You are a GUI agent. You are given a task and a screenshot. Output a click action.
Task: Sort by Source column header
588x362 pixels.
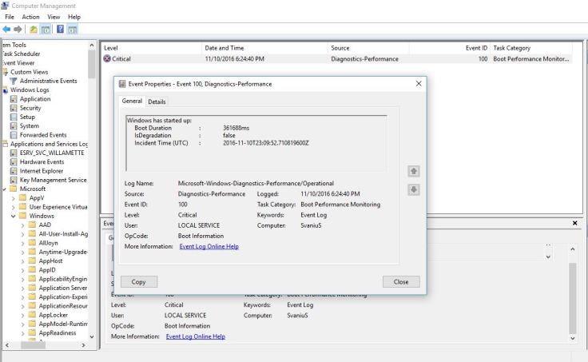(x=368, y=48)
